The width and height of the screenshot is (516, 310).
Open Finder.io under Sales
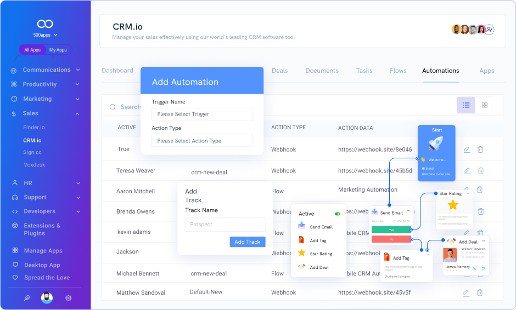coord(34,127)
